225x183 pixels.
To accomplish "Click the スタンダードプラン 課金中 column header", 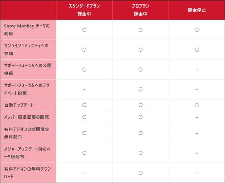I will click(x=84, y=10).
